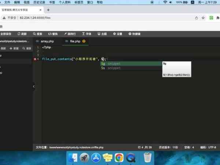The width and height of the screenshot is (220, 165).
Task: Open the 标签页 menu
Action: tap(79, 2)
